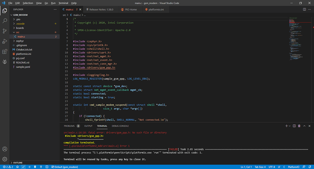Open the Source Control view
Image resolution: width=314 pixels, height=169 pixels.
click(x=5, y=31)
